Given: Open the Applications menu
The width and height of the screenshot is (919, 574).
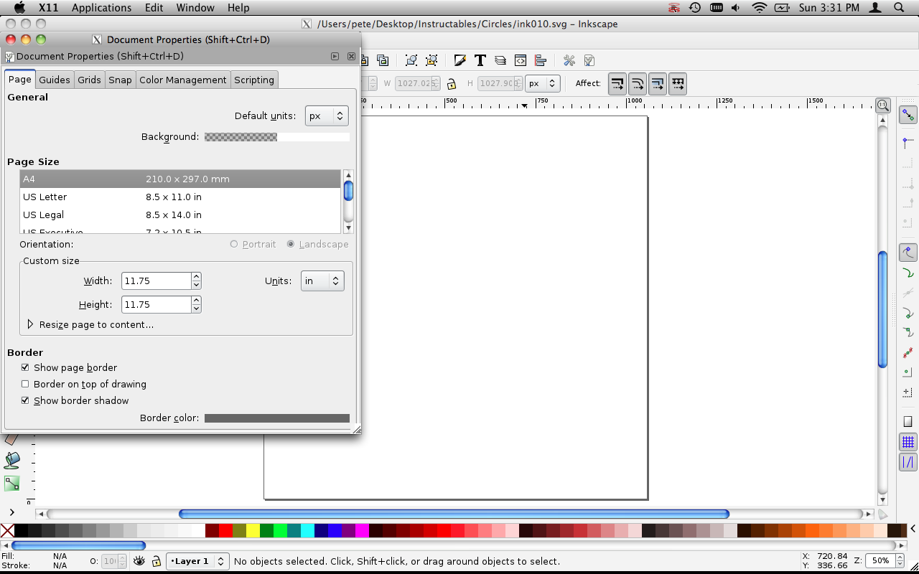Looking at the screenshot, I should click(102, 8).
